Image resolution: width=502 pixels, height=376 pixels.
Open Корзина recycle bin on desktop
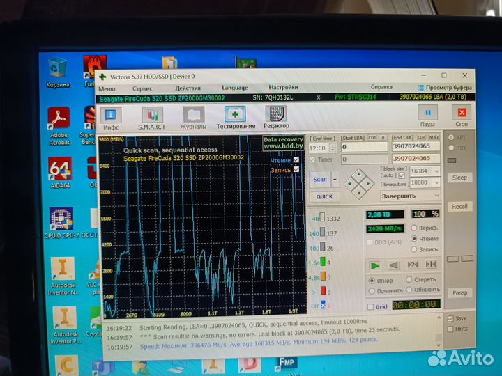click(58, 72)
